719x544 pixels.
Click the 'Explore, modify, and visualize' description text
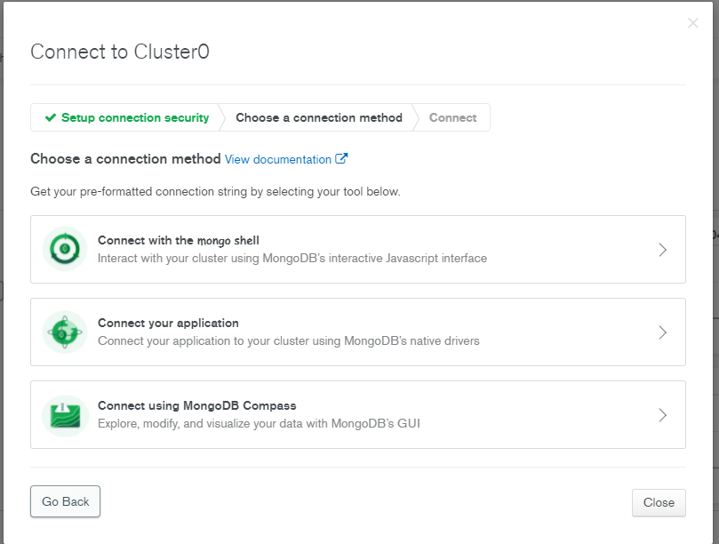coord(258,424)
